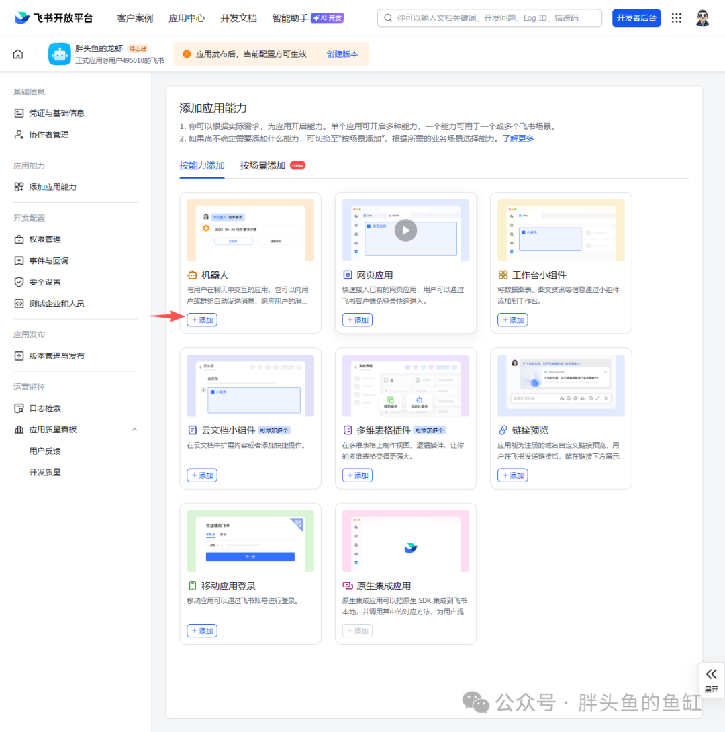The height and width of the screenshot is (732, 725).
Task: Open the apps grid icon
Action: 677,18
